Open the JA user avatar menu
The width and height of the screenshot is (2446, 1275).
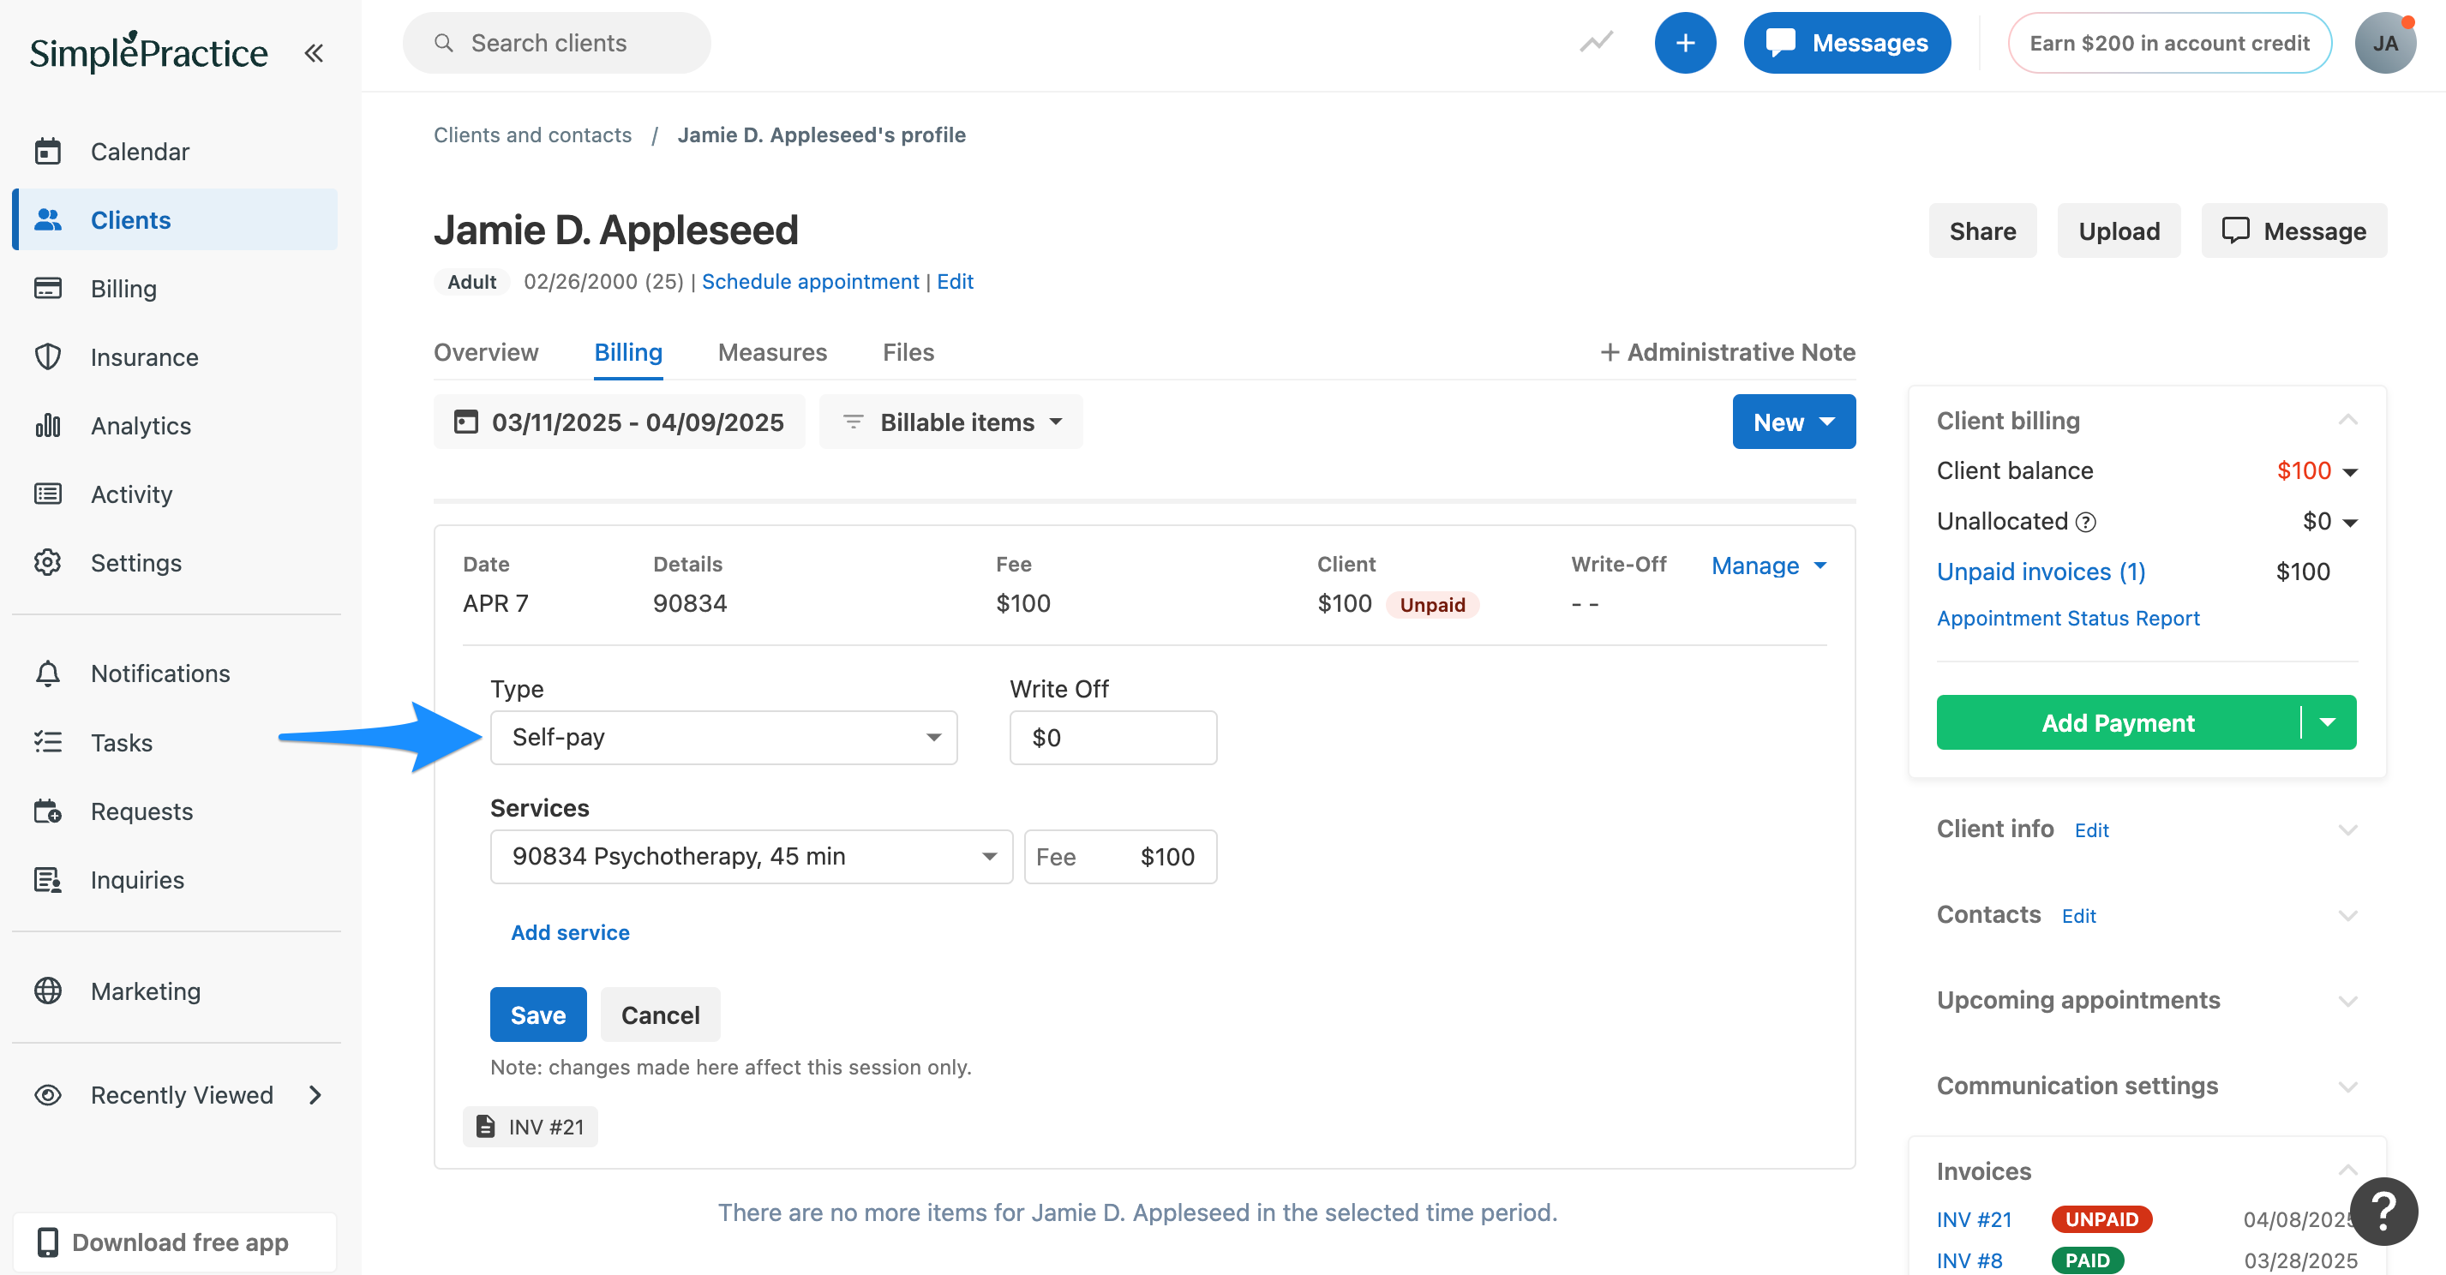(x=2384, y=43)
